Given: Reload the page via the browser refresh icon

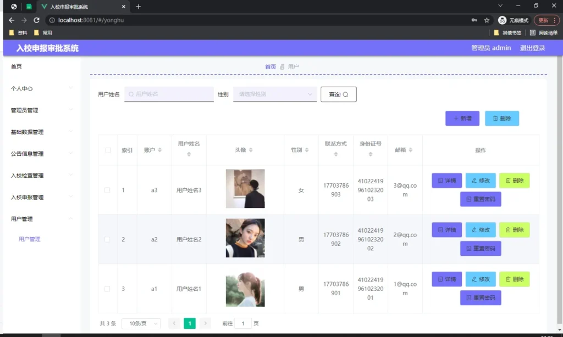Looking at the screenshot, I should tap(36, 19).
